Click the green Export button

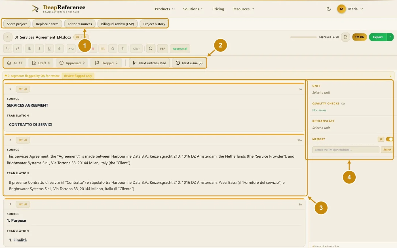click(x=378, y=37)
